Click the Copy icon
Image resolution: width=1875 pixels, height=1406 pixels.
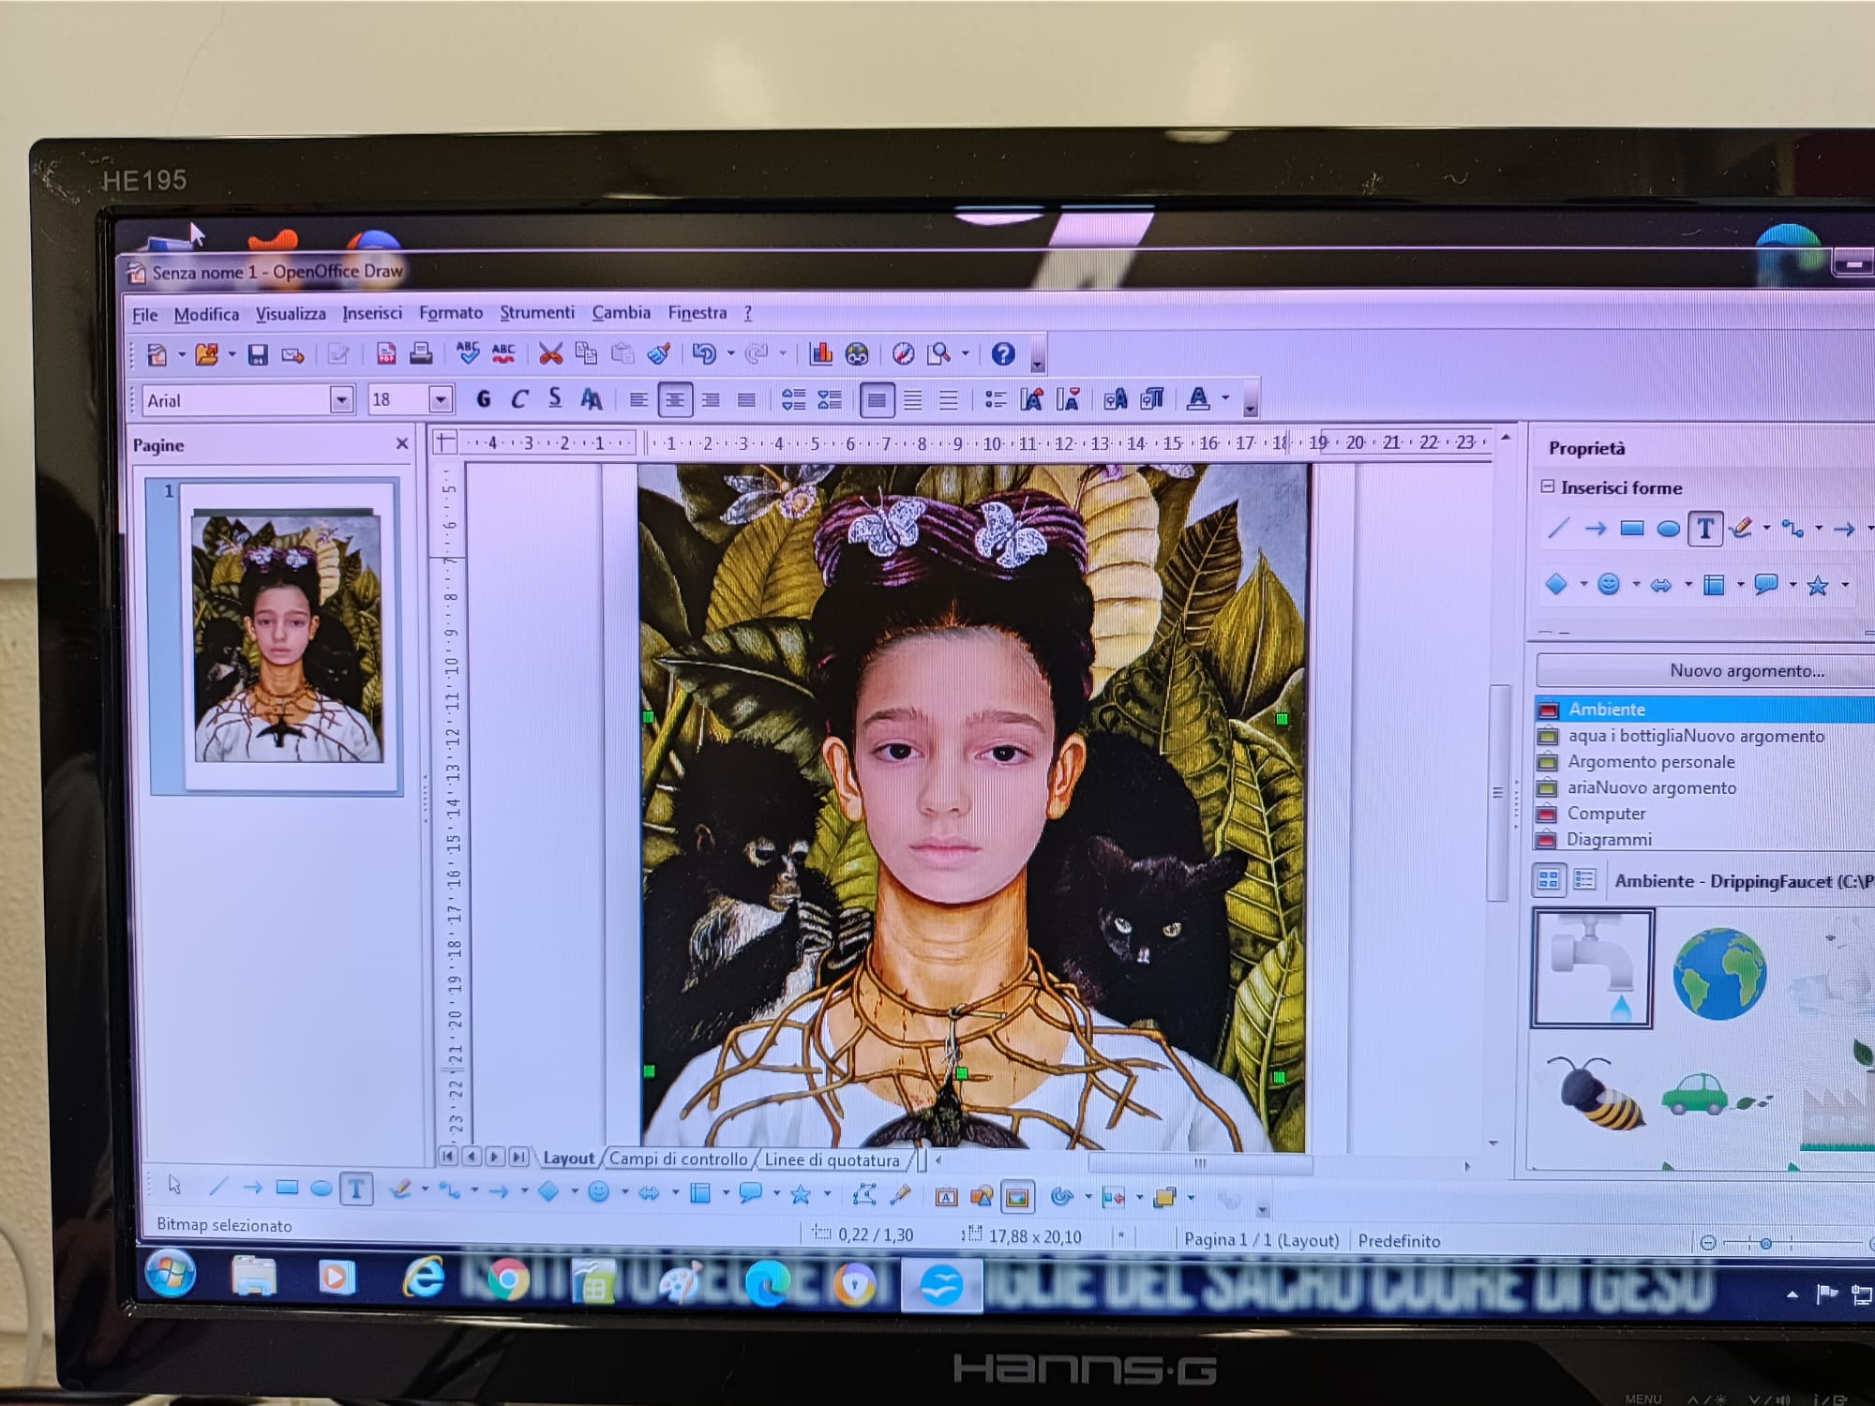586,353
